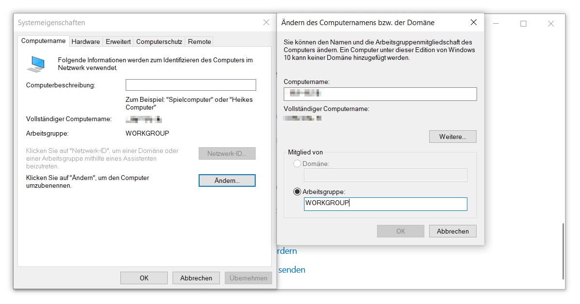Click the Weitere button
This screenshot has width=580, height=304.
pyautogui.click(x=452, y=137)
